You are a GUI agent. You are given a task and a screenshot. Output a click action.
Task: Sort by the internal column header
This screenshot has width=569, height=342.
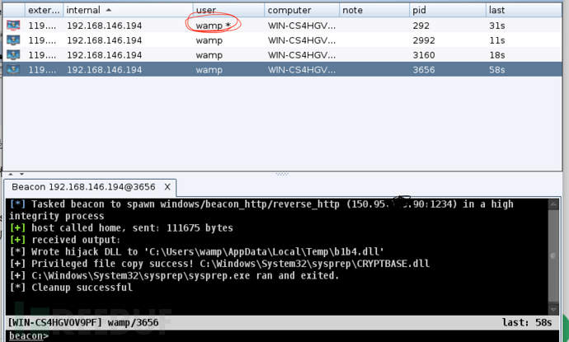[128, 10]
